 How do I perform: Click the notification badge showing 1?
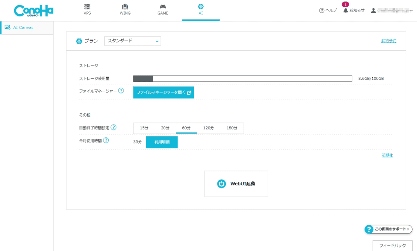[345, 5]
